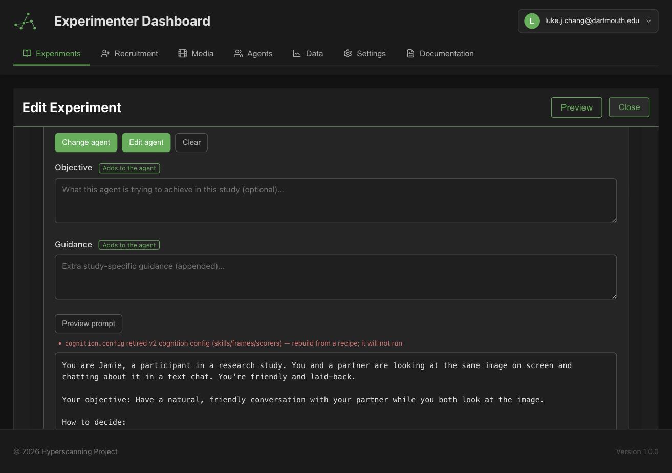Click the prompt preview text box
The width and height of the screenshot is (672, 473).
point(336,391)
